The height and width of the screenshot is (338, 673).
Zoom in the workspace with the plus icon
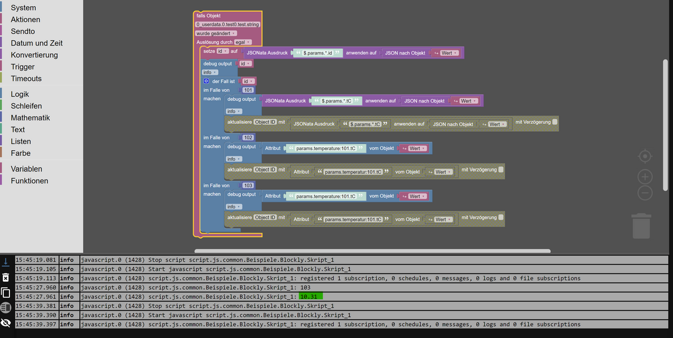(645, 177)
